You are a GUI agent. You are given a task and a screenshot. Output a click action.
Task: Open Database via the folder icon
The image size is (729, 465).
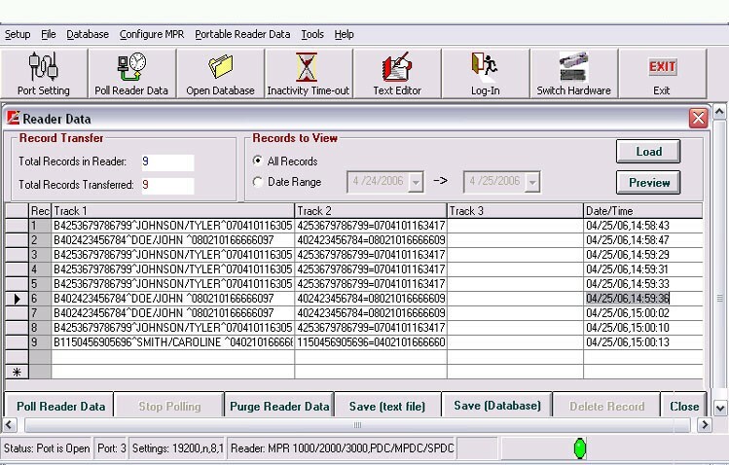pyautogui.click(x=220, y=73)
